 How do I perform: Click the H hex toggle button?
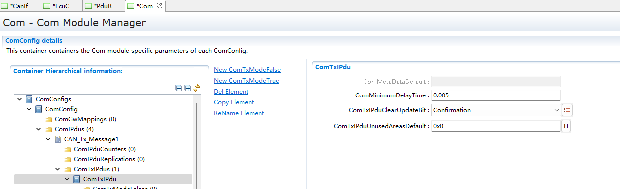(x=566, y=126)
